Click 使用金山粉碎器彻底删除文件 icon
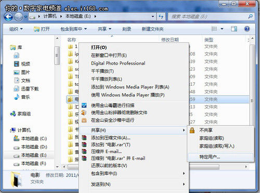This screenshot has height=193, width=260. coord(84,112)
